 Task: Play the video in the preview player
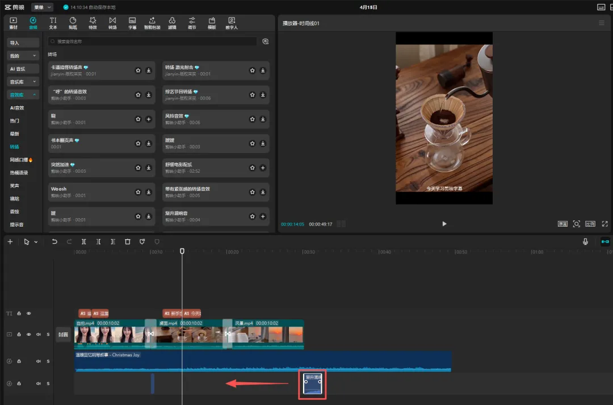444,224
